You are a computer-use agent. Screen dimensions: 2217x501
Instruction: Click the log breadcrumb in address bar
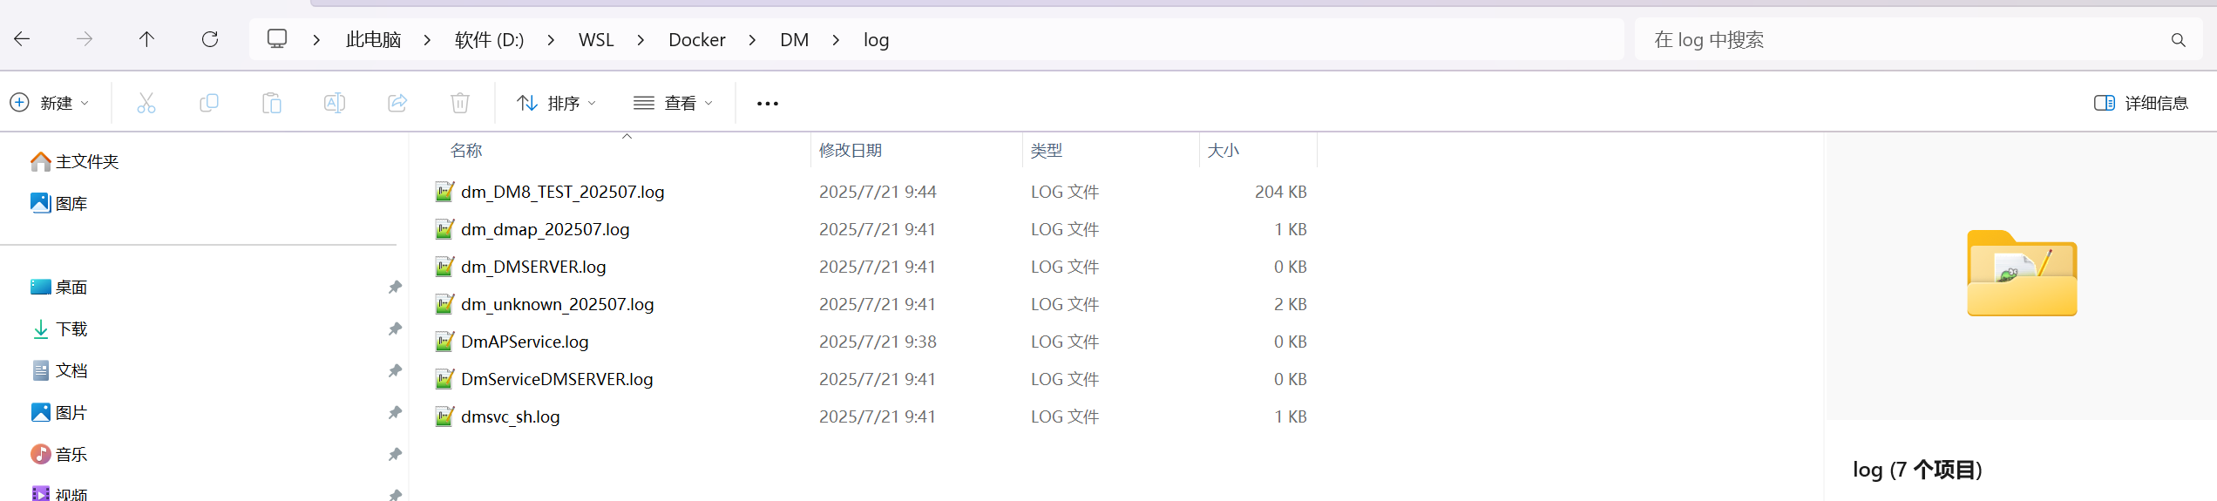(x=876, y=40)
